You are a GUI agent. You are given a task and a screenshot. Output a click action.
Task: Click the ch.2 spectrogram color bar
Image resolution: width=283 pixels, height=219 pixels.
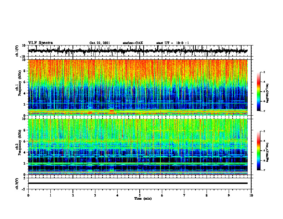(x=258, y=151)
